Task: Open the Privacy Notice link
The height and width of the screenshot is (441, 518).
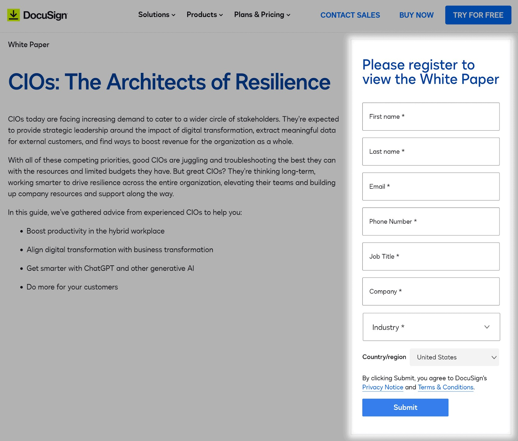Action: click(383, 387)
